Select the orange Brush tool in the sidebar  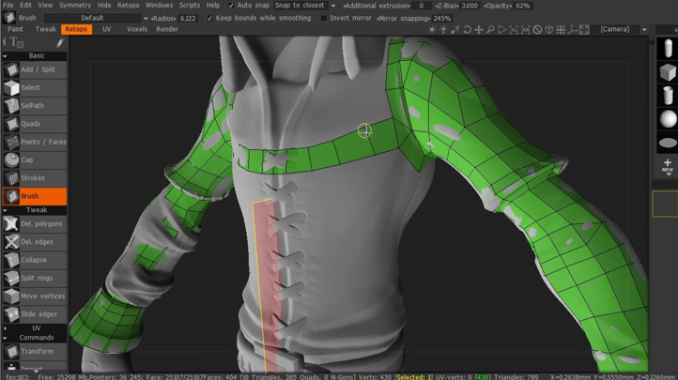click(x=35, y=196)
